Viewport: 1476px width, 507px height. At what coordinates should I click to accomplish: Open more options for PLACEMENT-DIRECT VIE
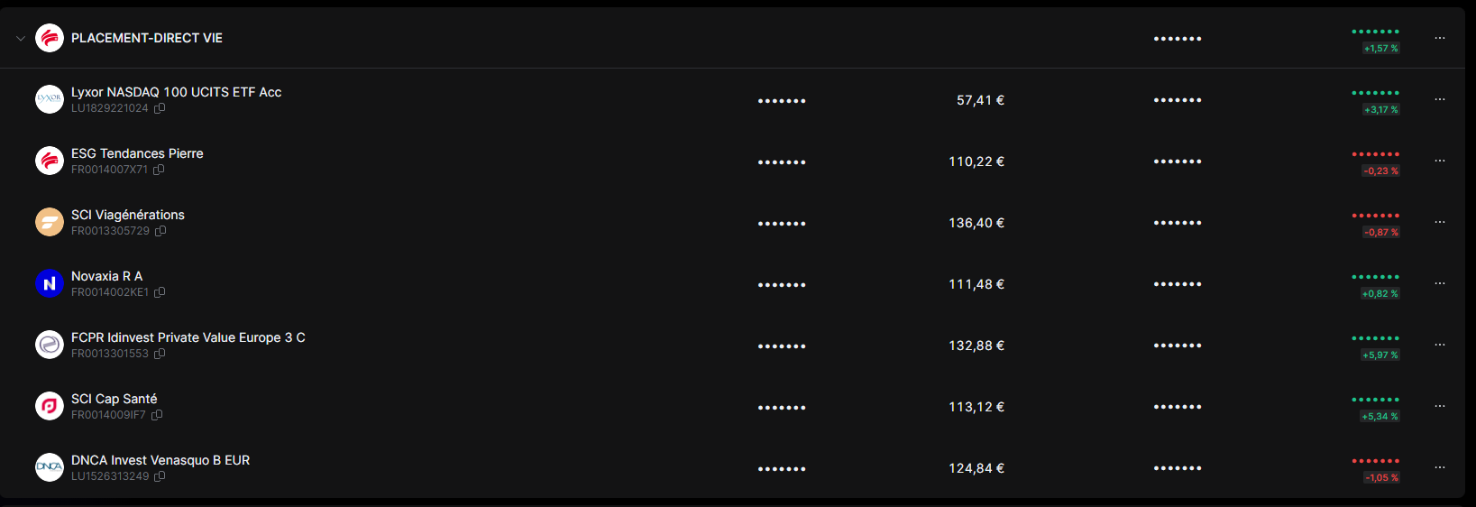[1440, 38]
